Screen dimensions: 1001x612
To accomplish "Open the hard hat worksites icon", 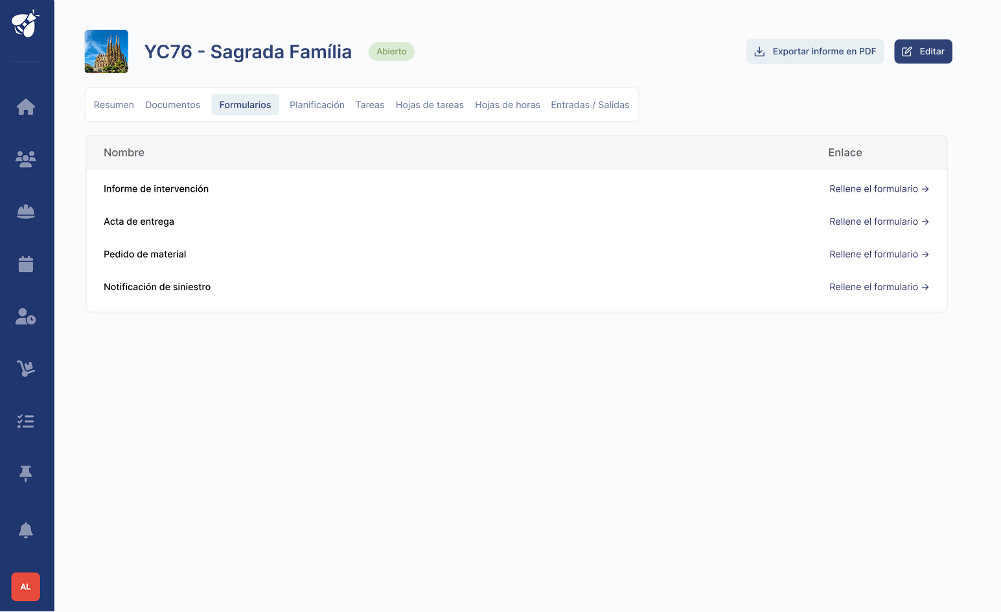I will (x=26, y=212).
